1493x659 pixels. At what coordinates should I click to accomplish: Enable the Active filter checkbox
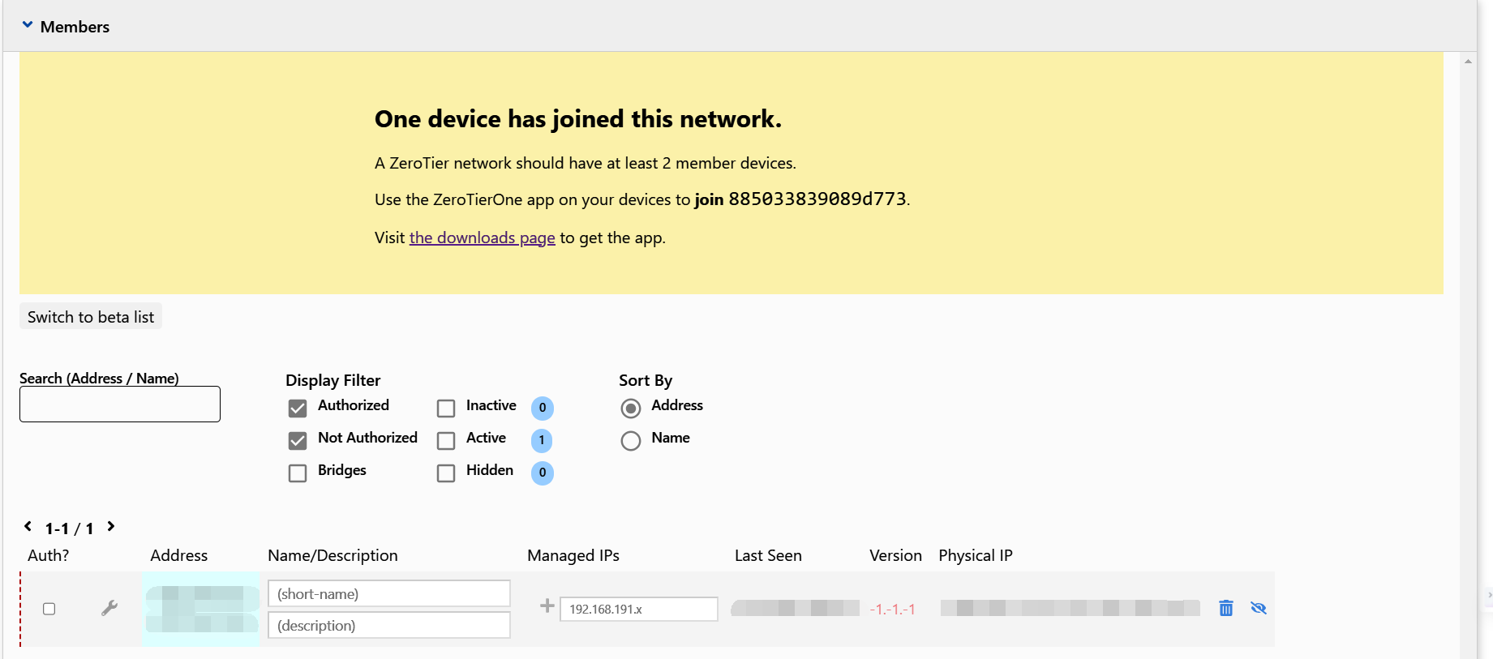tap(446, 440)
